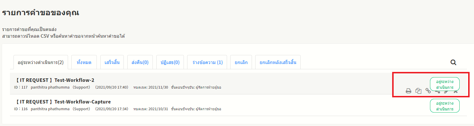Open the ทั้งหมด tab
This screenshot has height=126, width=474.
click(84, 62)
